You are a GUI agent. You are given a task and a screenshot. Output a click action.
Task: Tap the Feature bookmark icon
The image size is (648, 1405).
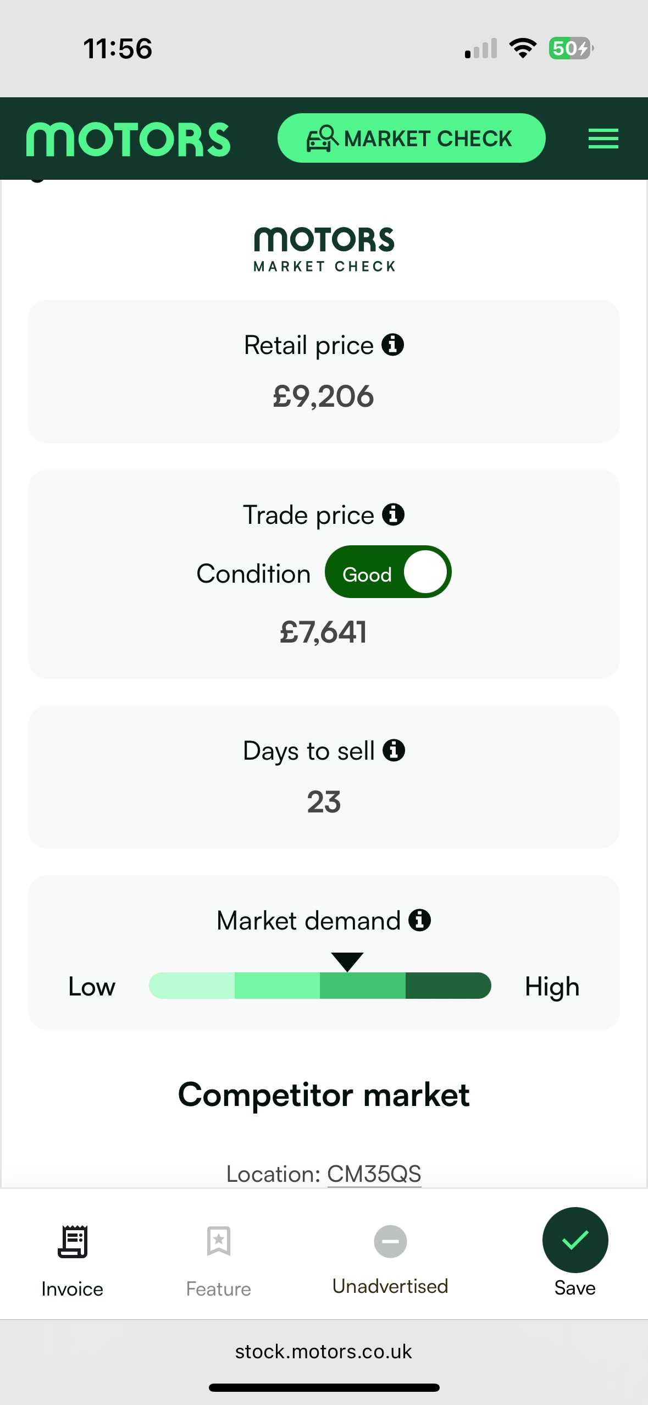pos(219,1241)
